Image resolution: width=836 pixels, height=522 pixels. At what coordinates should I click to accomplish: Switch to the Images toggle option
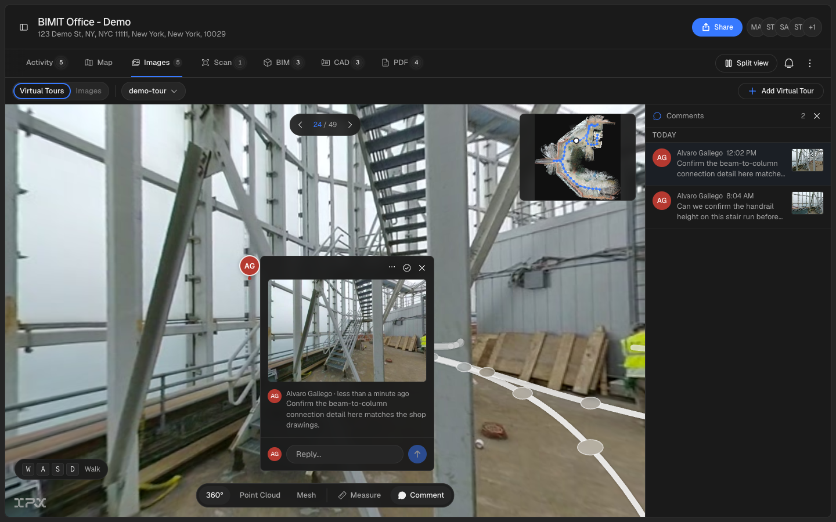click(x=89, y=91)
